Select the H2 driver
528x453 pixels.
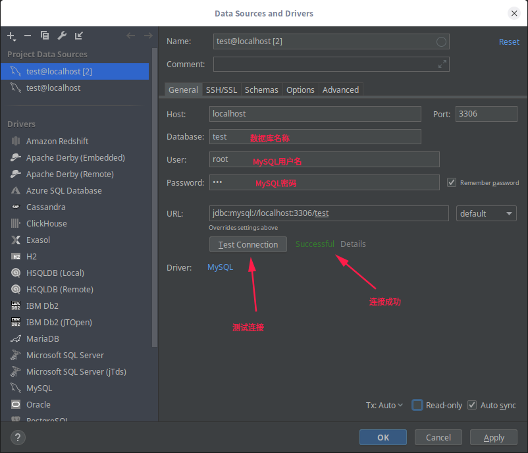point(32,257)
